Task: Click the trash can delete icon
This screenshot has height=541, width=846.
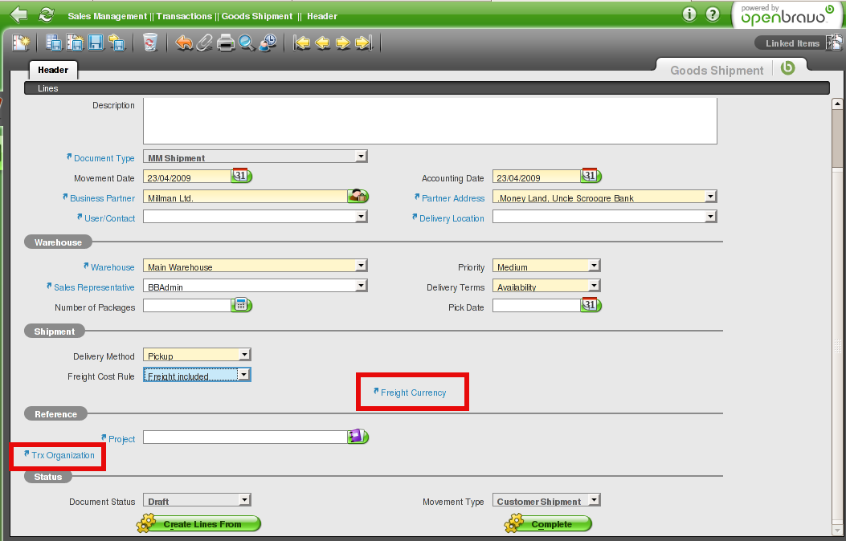Action: pos(149,43)
